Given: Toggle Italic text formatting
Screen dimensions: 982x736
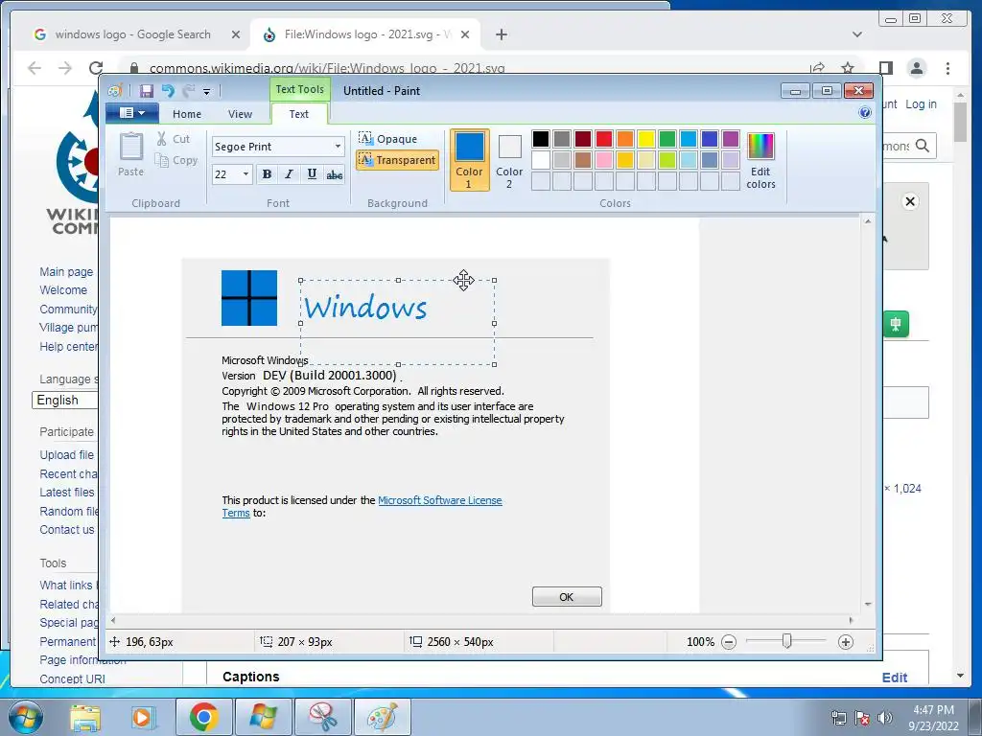Looking at the screenshot, I should pos(289,174).
